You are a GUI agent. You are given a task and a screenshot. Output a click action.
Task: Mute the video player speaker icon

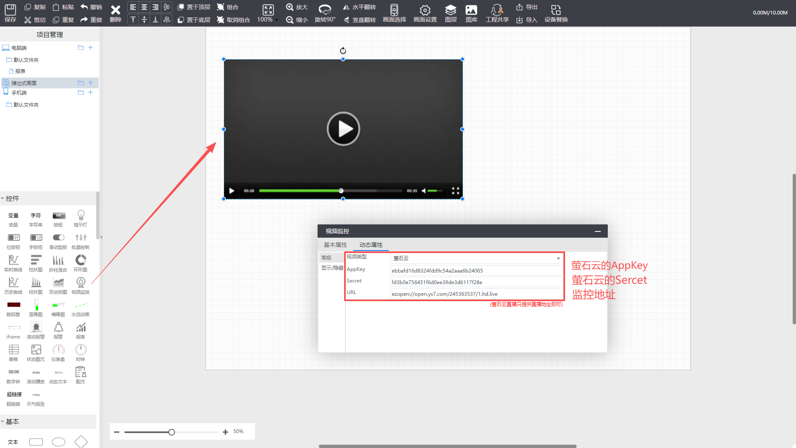(424, 191)
